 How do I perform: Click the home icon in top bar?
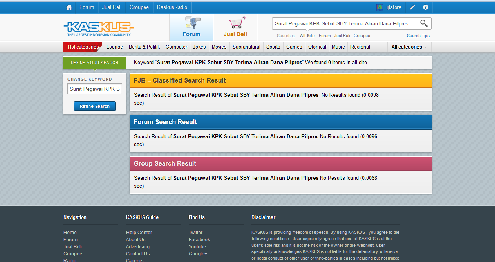(x=69, y=7)
